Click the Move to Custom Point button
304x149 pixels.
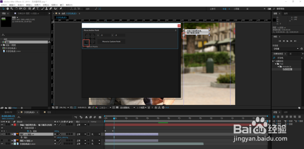[x=111, y=42]
